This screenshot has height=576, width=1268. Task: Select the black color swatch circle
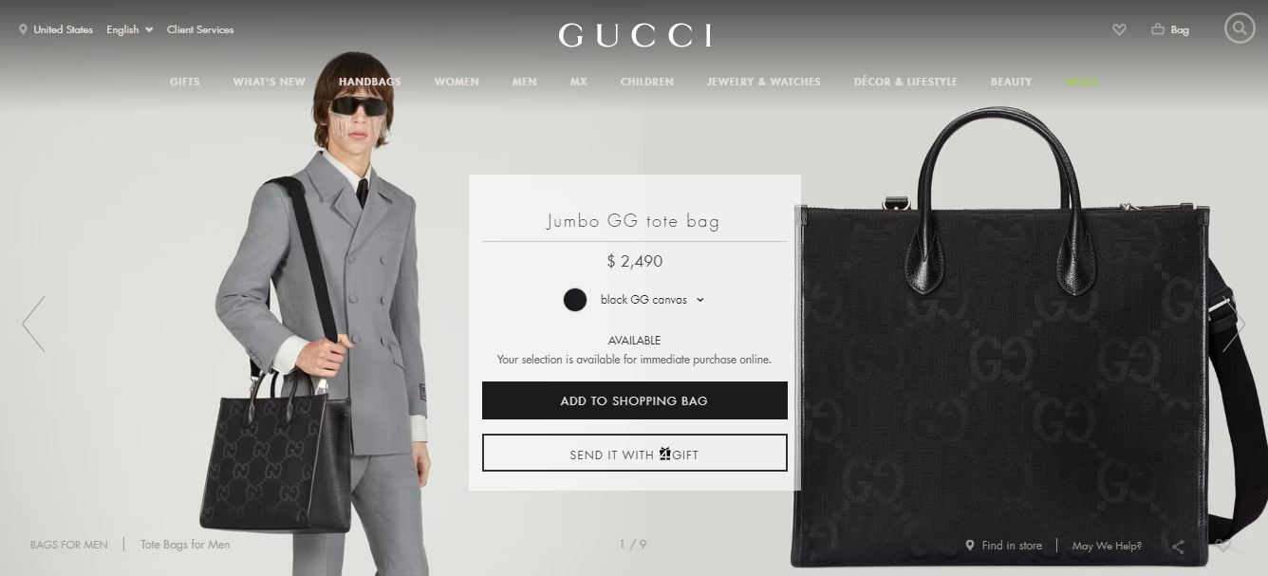click(575, 300)
